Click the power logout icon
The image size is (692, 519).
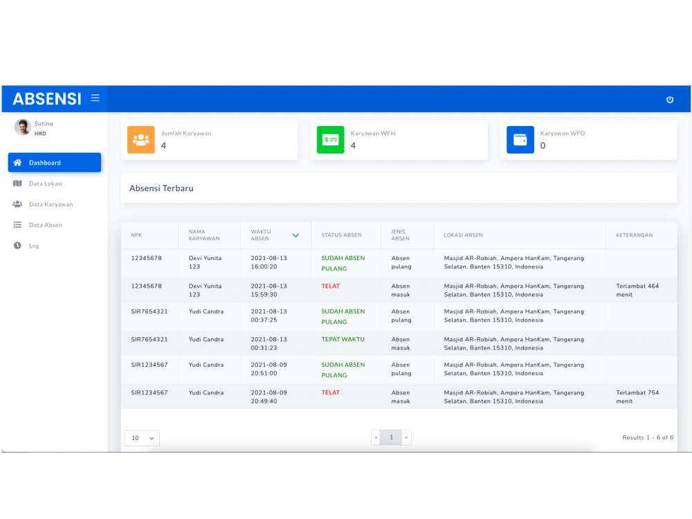669,99
